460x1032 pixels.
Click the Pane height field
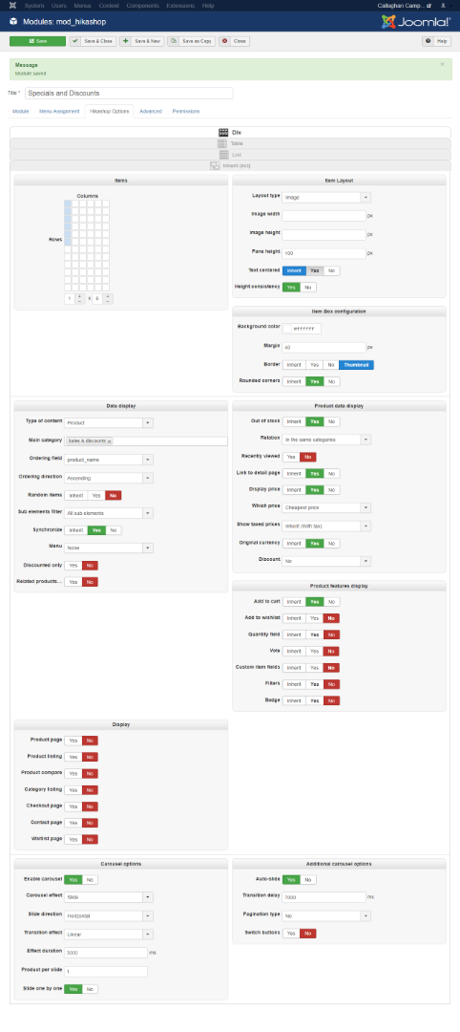click(x=324, y=252)
